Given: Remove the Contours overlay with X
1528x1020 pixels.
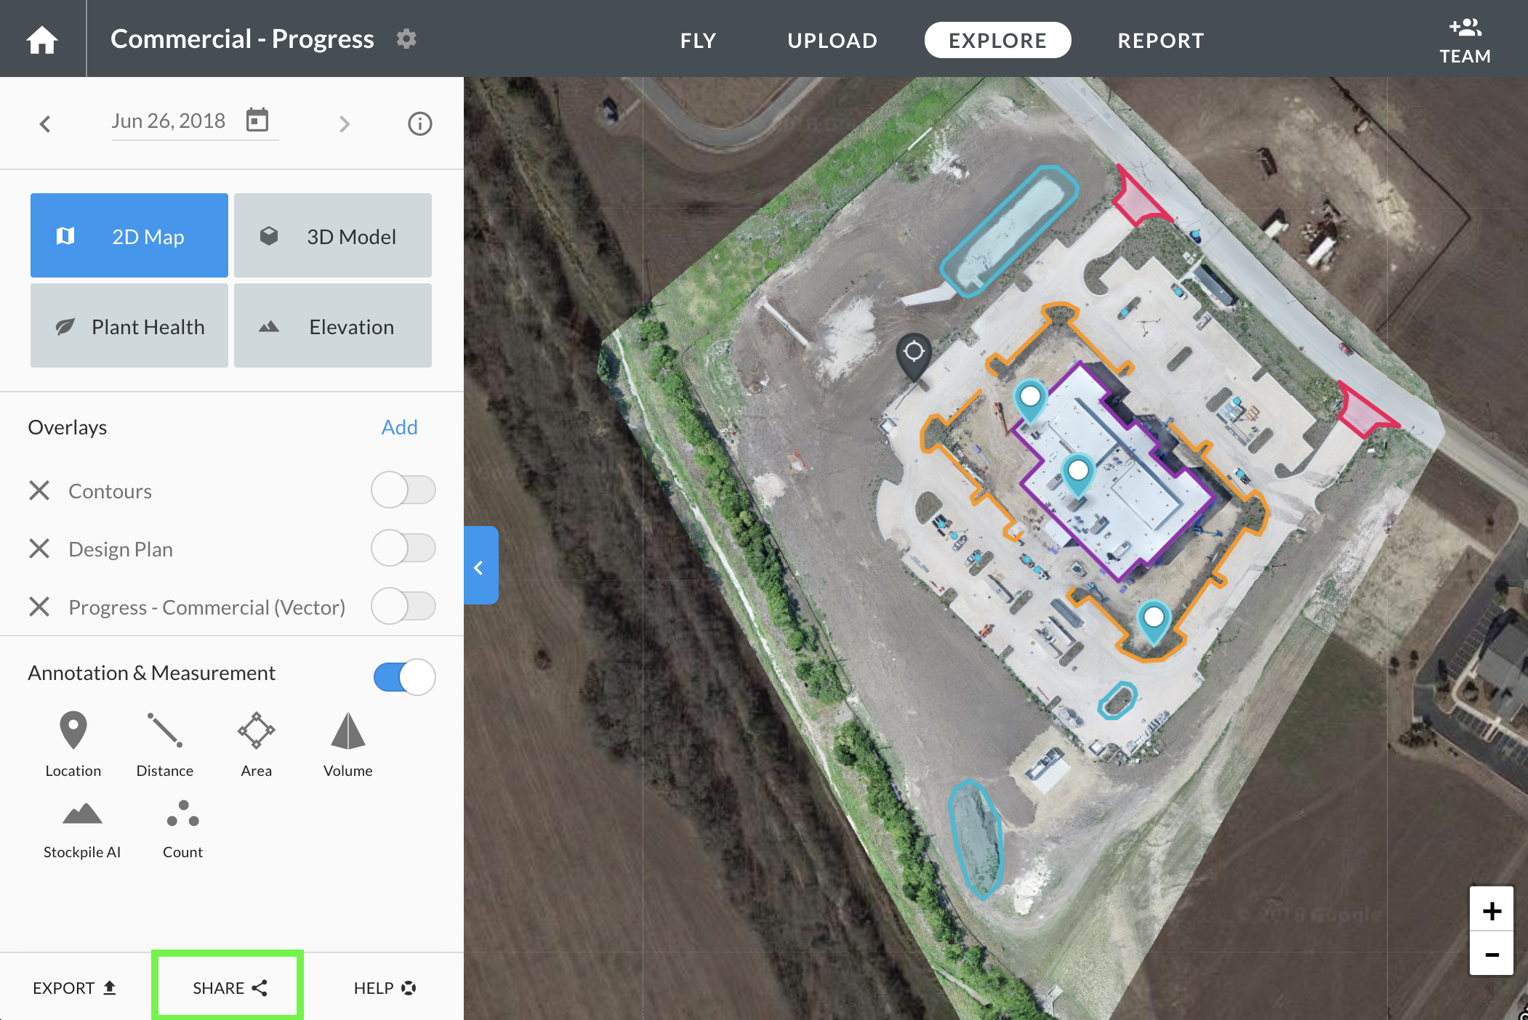Looking at the screenshot, I should click(x=39, y=490).
